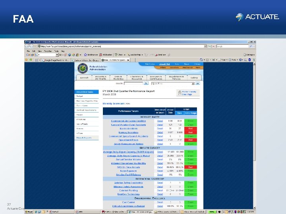Click the Google search box in browser
The height and width of the screenshot is (214, 286).
[x=232, y=46]
